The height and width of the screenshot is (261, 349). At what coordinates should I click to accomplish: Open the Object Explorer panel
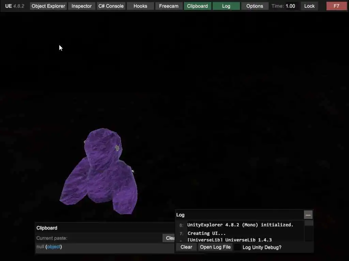48,6
